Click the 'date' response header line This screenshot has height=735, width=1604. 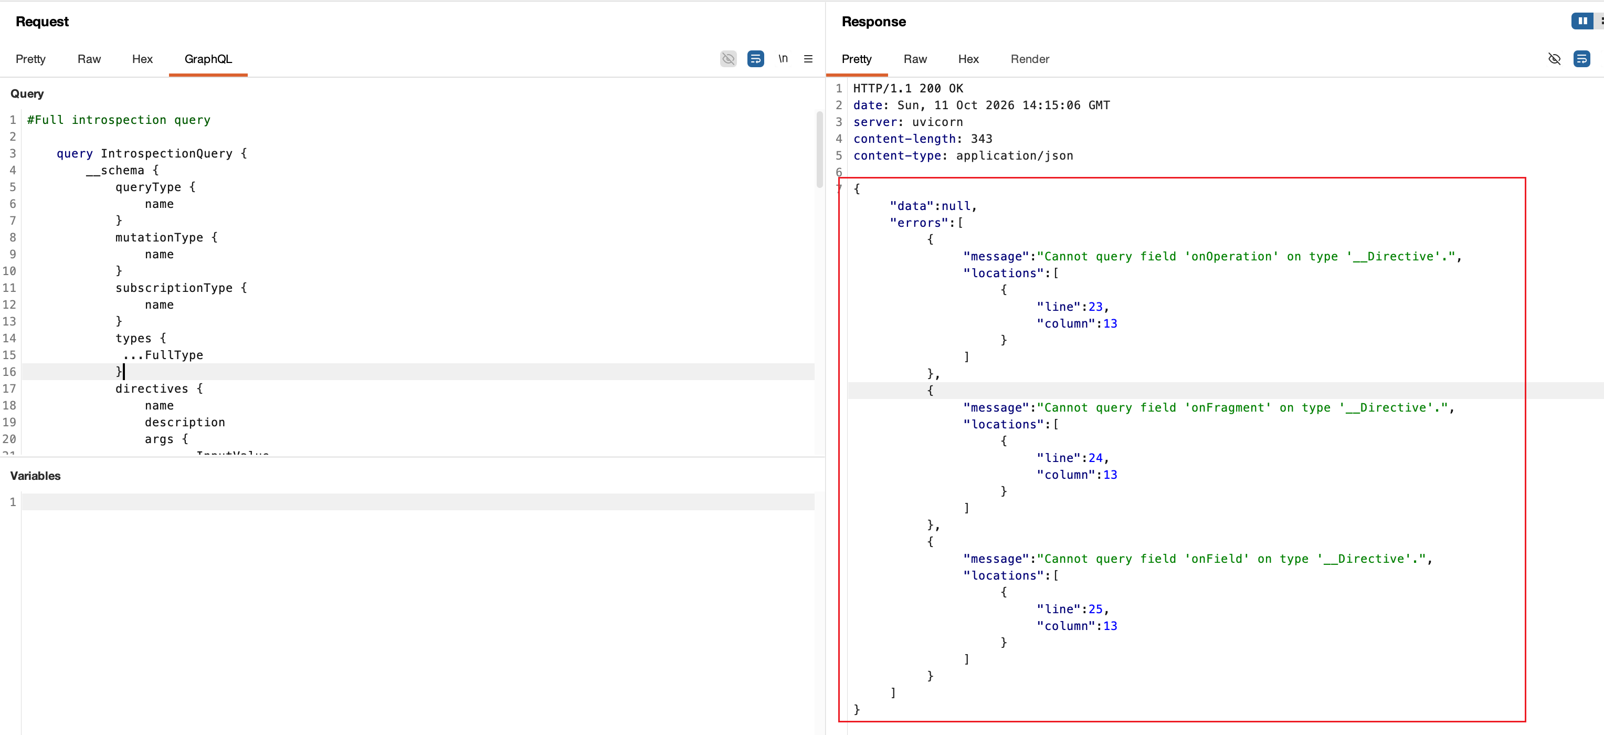tap(982, 106)
